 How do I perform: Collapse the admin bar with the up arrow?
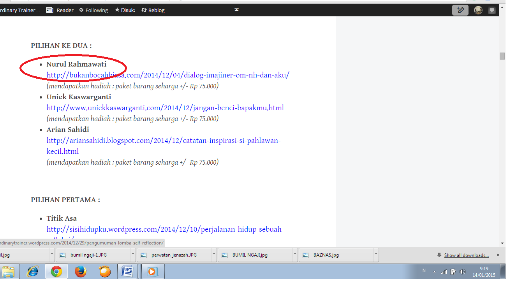236,10
